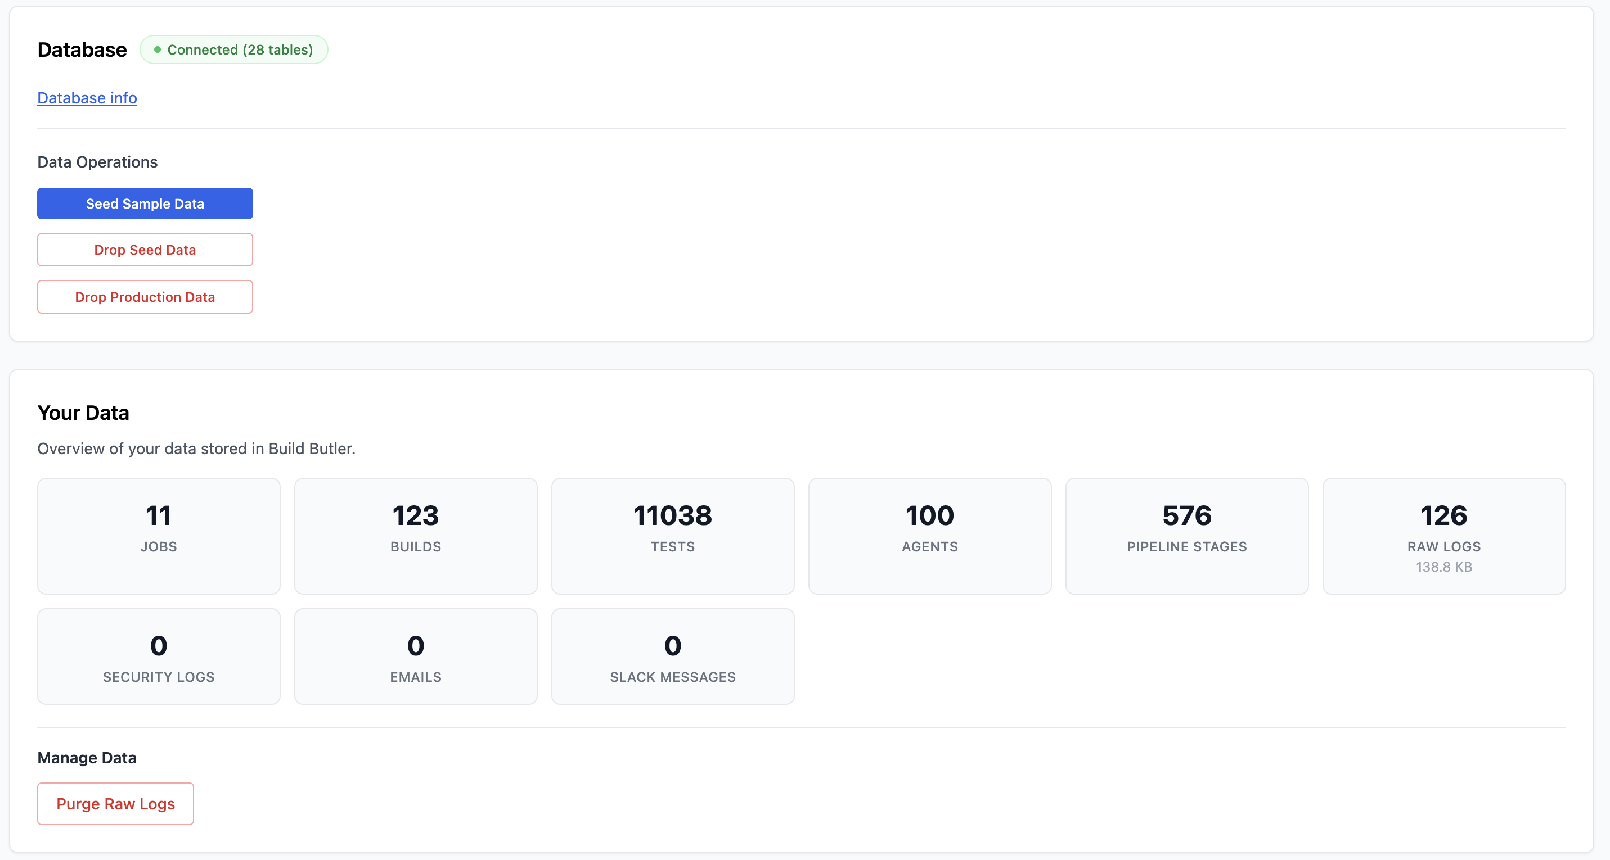Open the Database info link
The height and width of the screenshot is (860, 1610).
point(87,97)
